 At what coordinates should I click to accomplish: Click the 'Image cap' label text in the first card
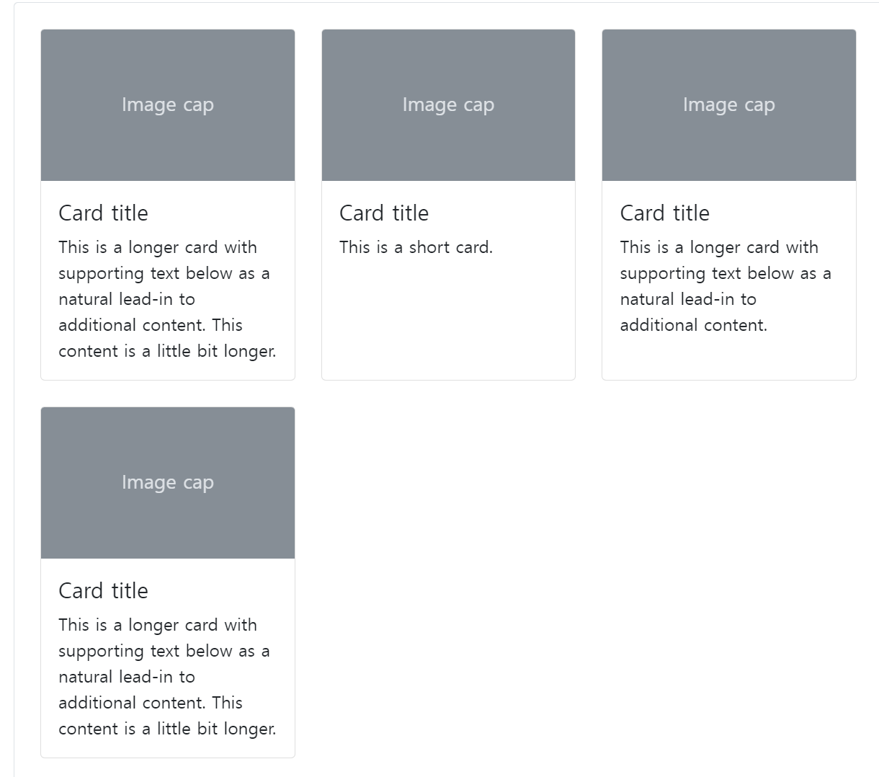coord(168,105)
